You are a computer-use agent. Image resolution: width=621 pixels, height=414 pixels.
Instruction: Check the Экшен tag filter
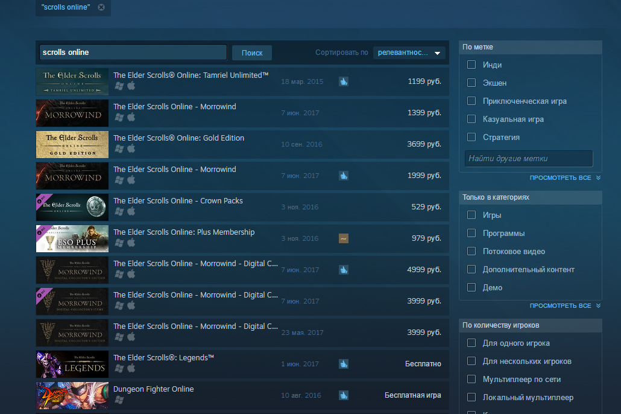(x=471, y=83)
